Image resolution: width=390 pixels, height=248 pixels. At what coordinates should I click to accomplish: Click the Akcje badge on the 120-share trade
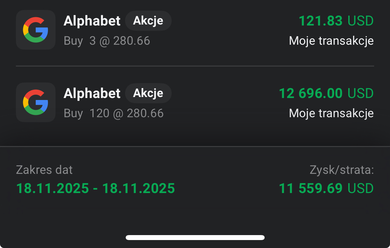[x=148, y=93]
